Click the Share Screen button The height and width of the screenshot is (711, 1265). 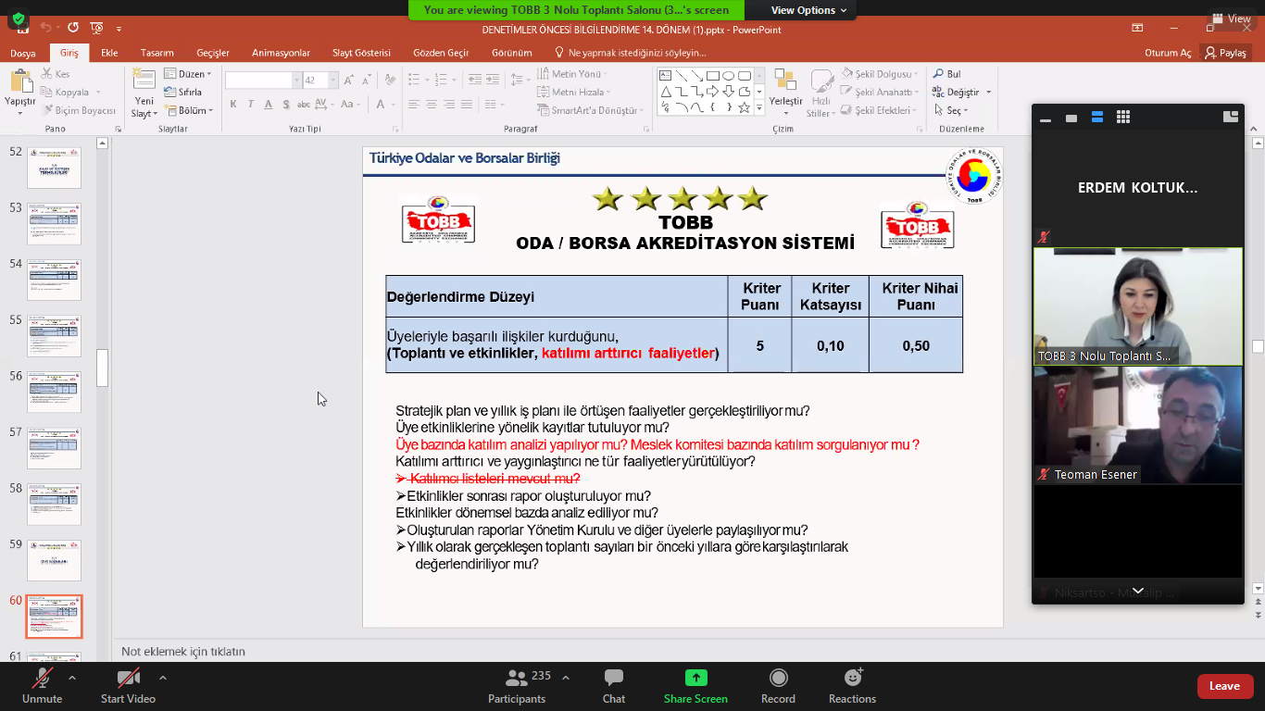(x=695, y=685)
